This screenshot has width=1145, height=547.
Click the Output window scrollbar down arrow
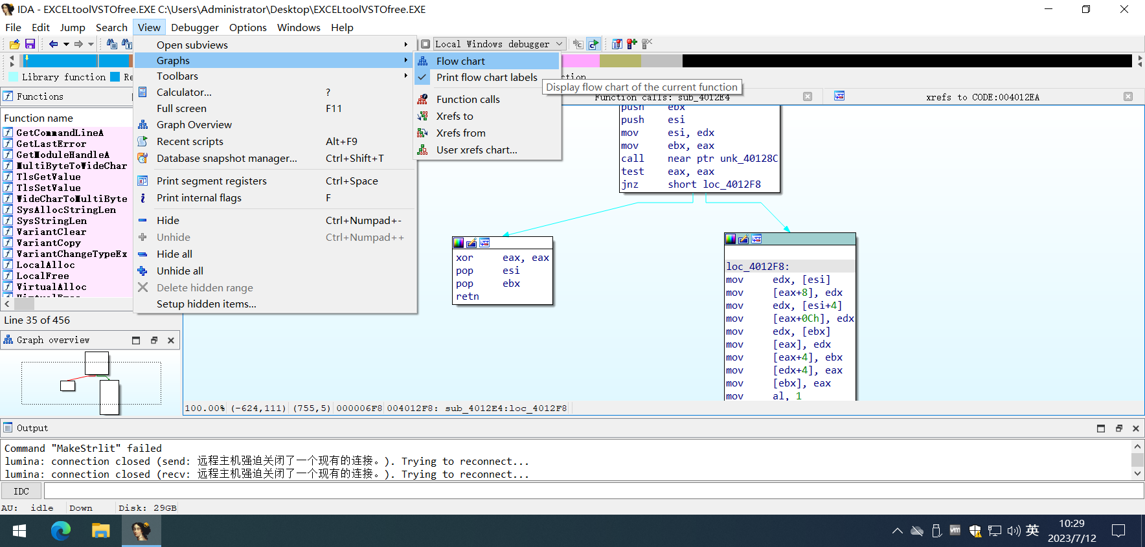click(1137, 473)
